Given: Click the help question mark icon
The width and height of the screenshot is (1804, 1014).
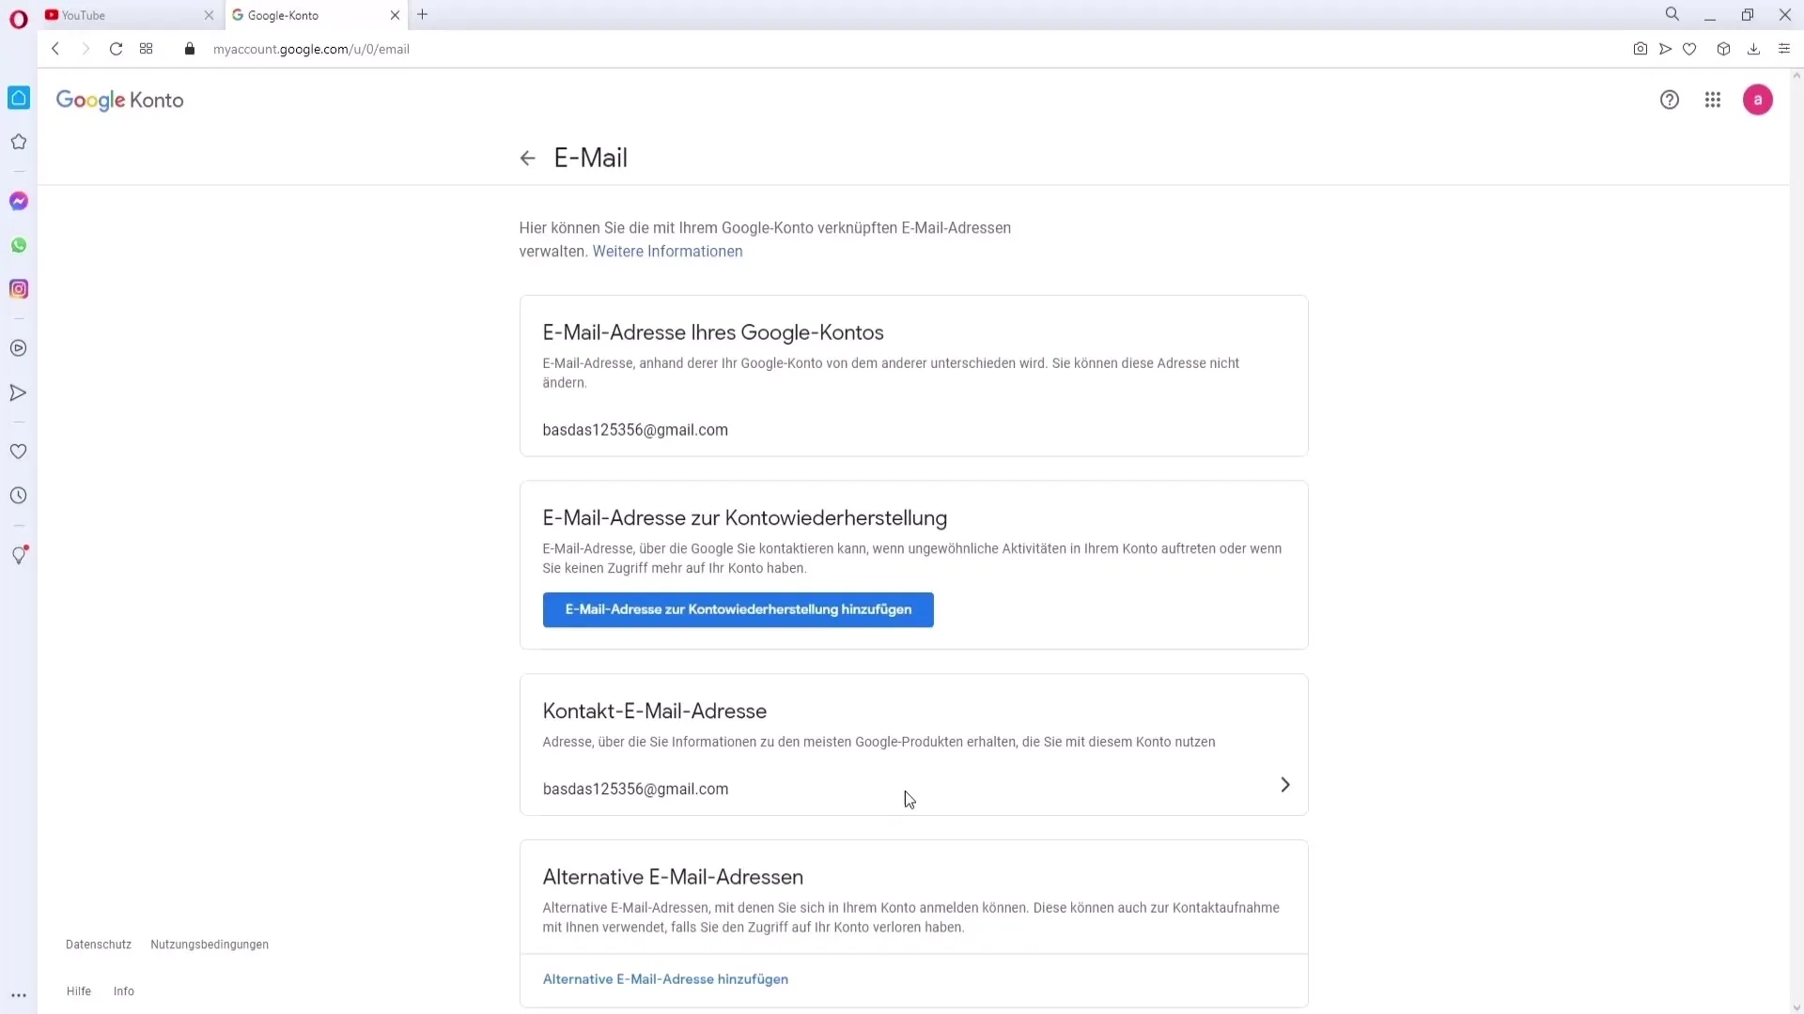Looking at the screenshot, I should [x=1671, y=99].
